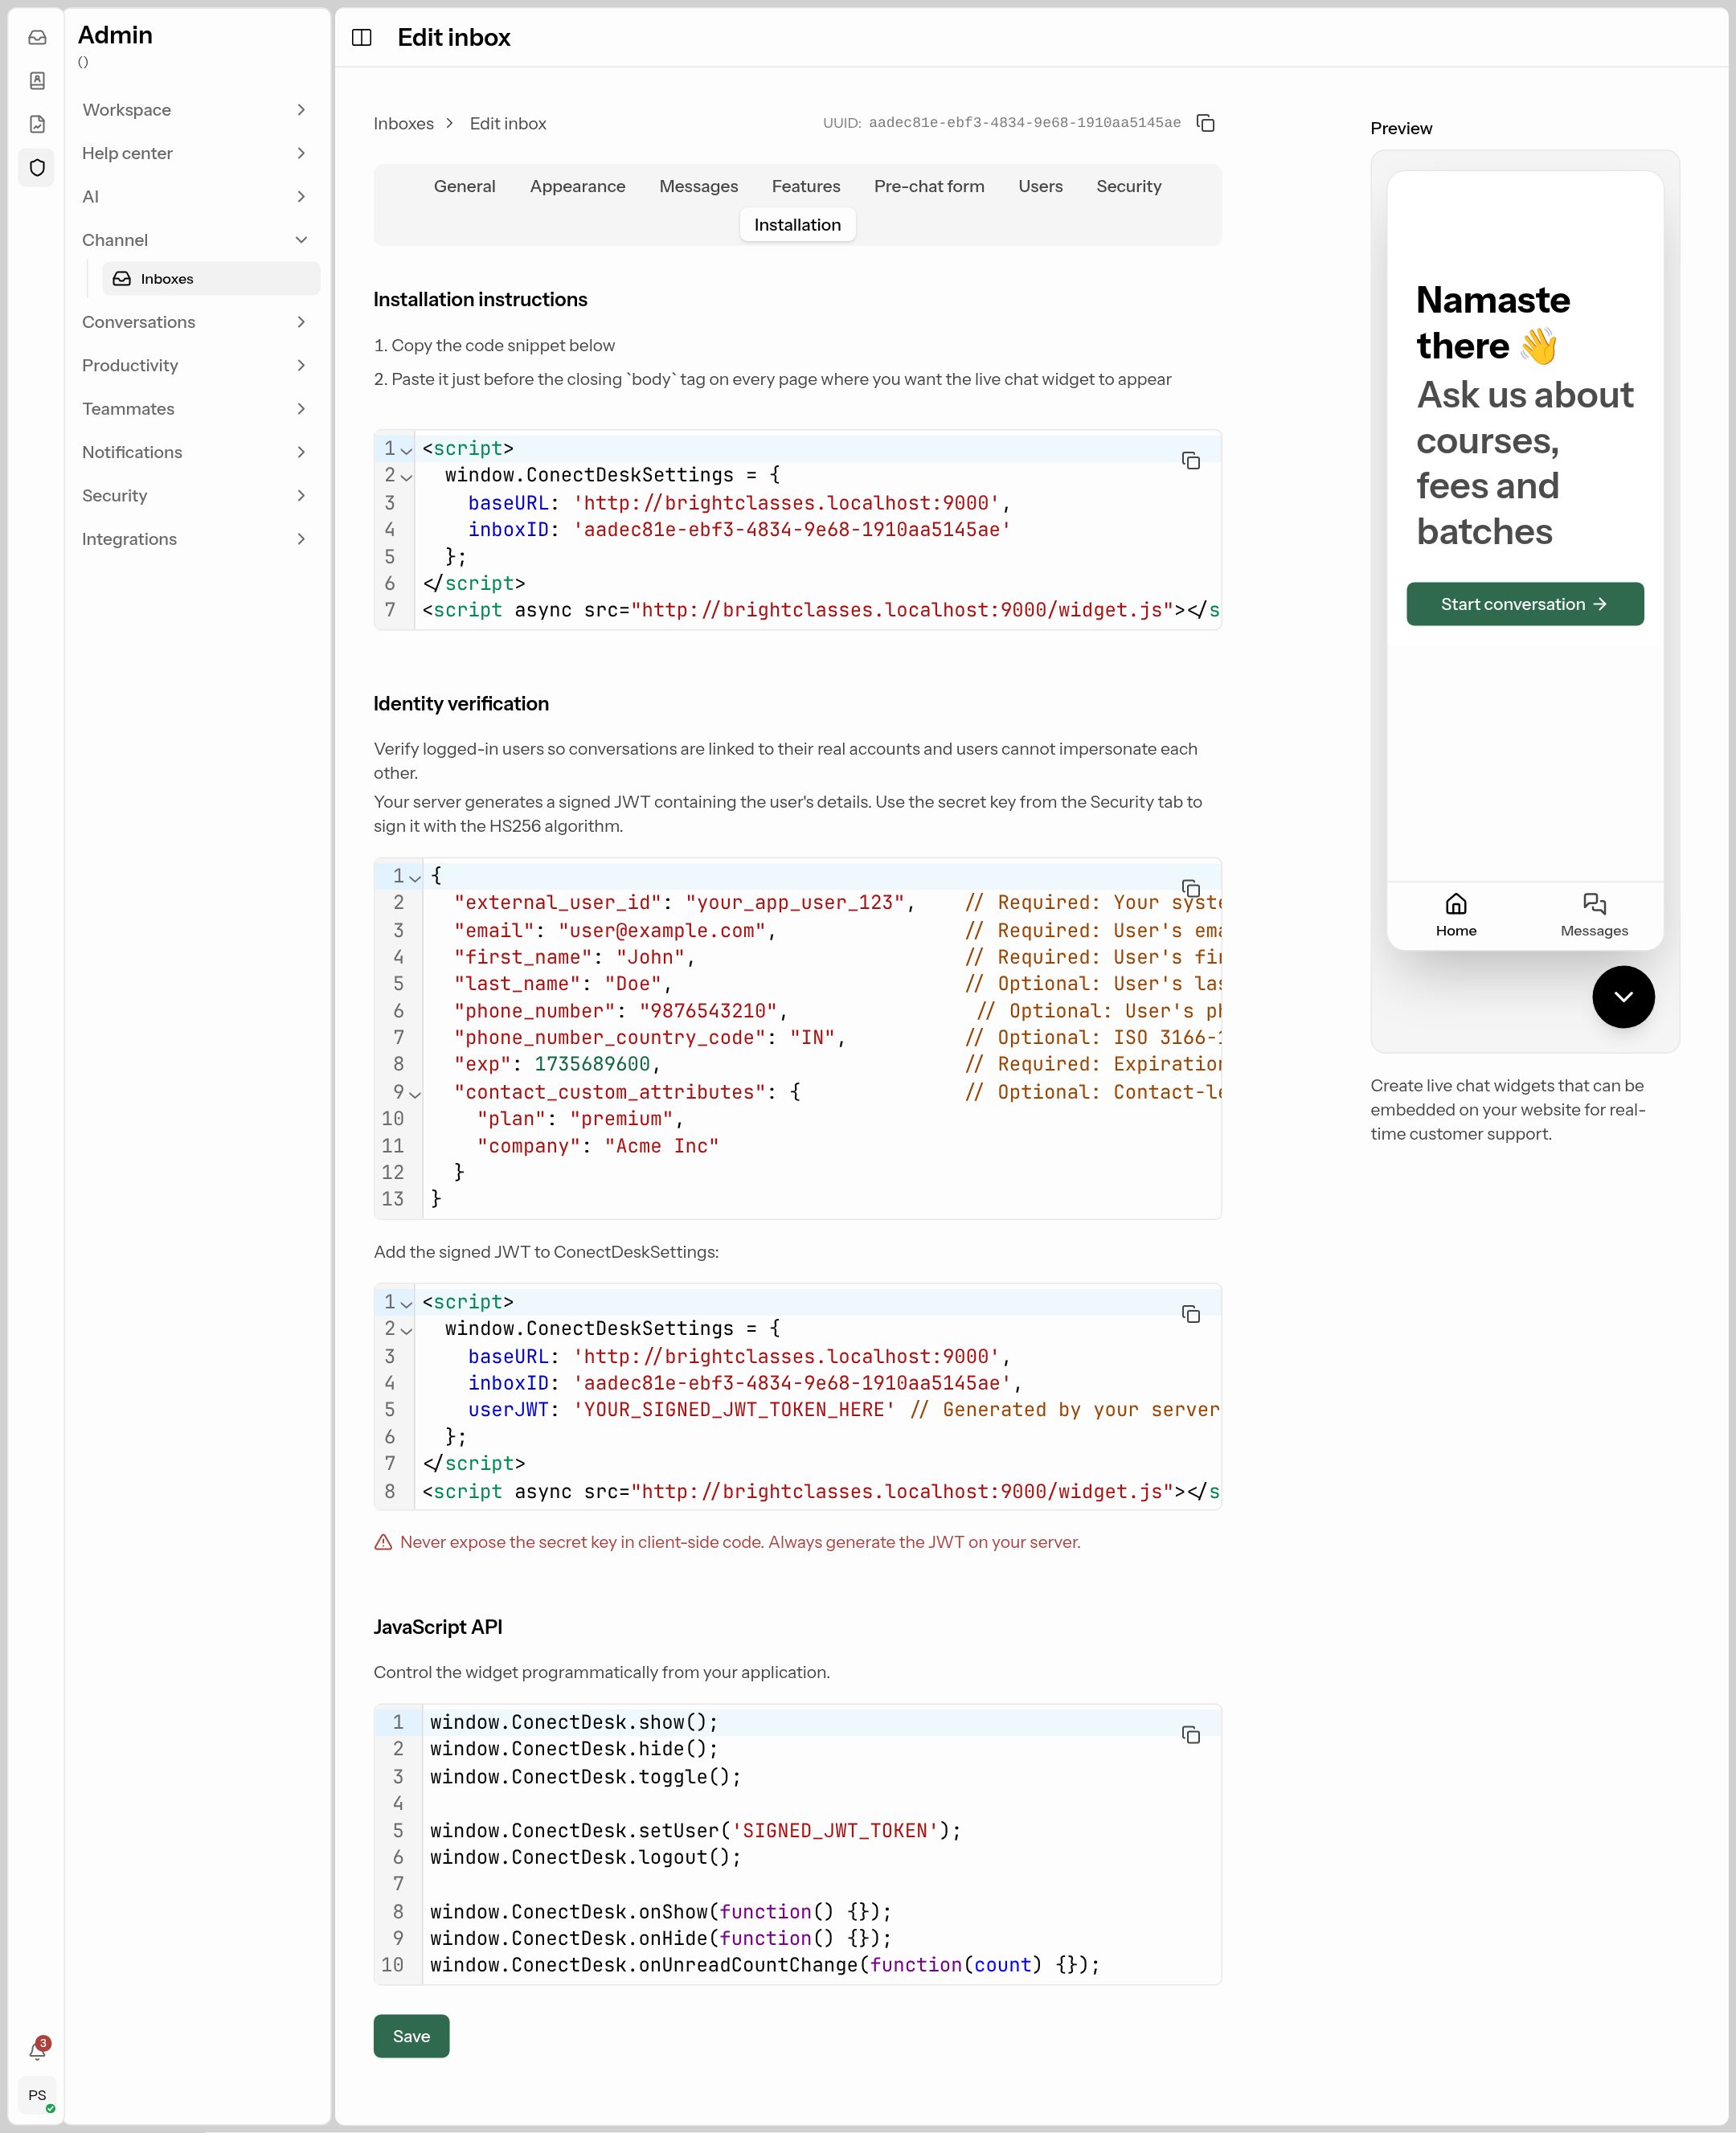Screen dimensions: 1736x2133
Task: Collapse the chat widget with black chevron button
Action: [x=1623, y=996]
